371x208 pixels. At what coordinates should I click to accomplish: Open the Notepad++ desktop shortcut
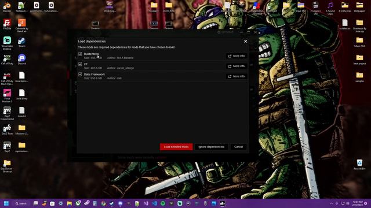21,7
